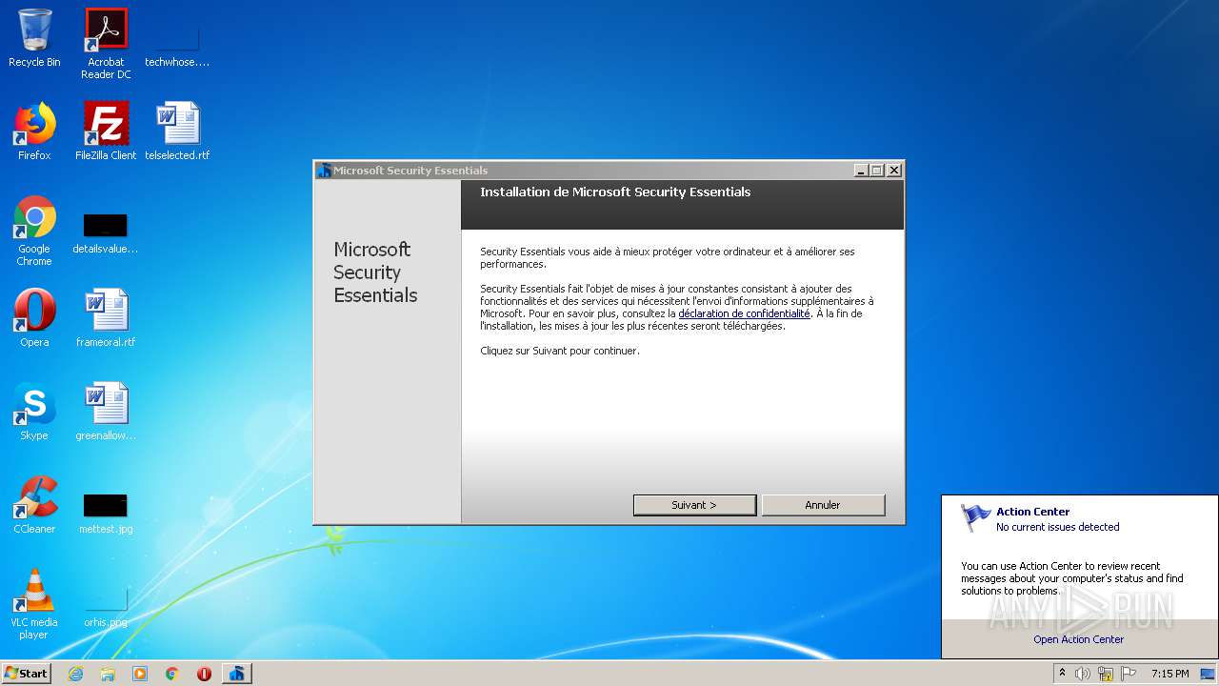Open Firefox from the desktop
This screenshot has width=1219, height=686.
pos(34,131)
